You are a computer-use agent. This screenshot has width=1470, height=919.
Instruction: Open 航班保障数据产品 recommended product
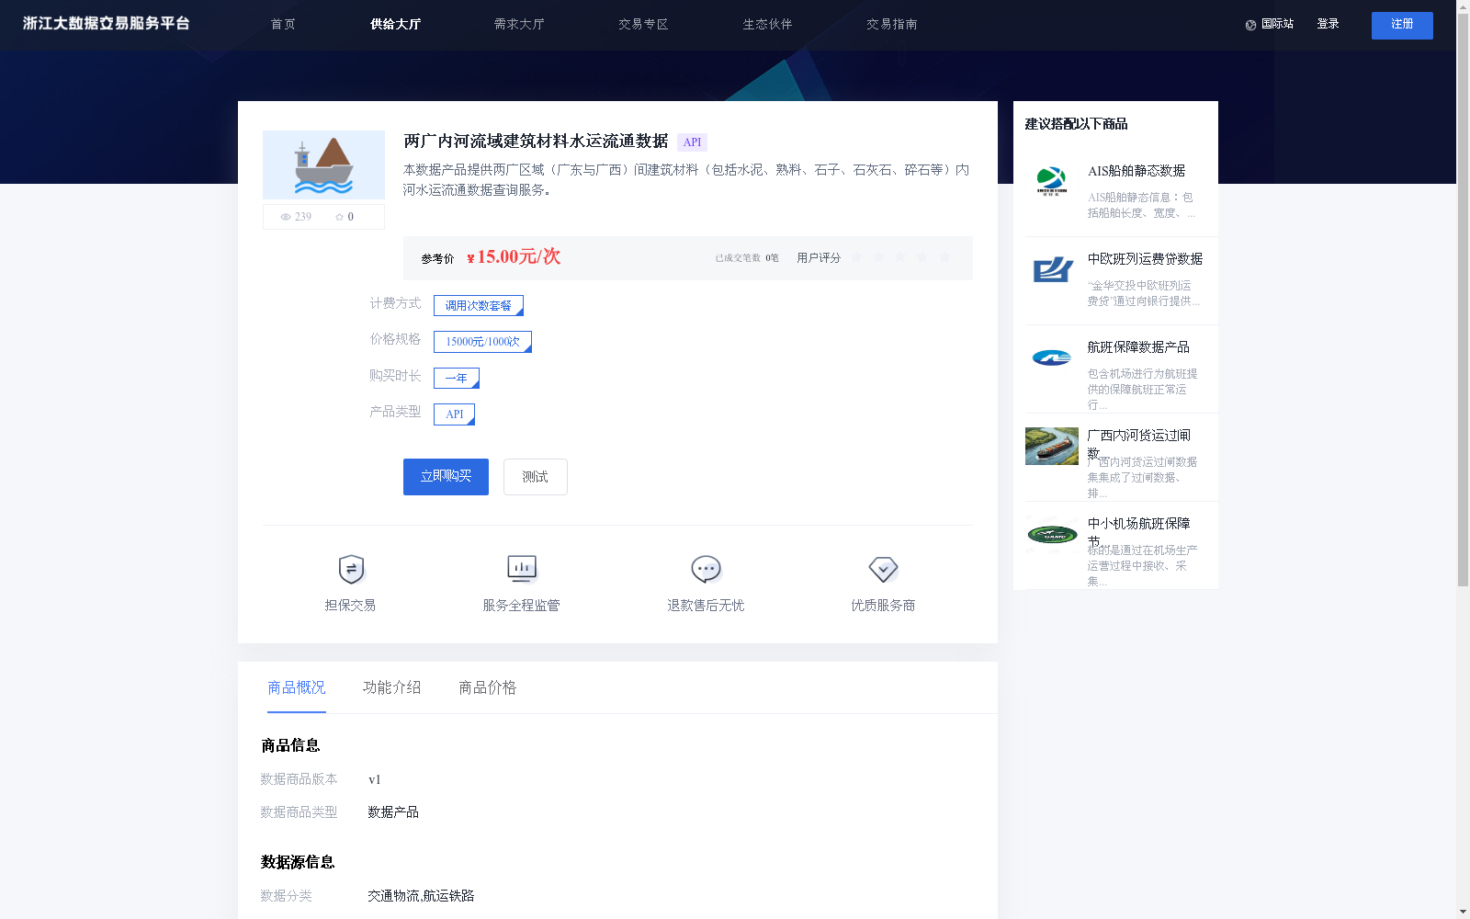click(x=1138, y=347)
